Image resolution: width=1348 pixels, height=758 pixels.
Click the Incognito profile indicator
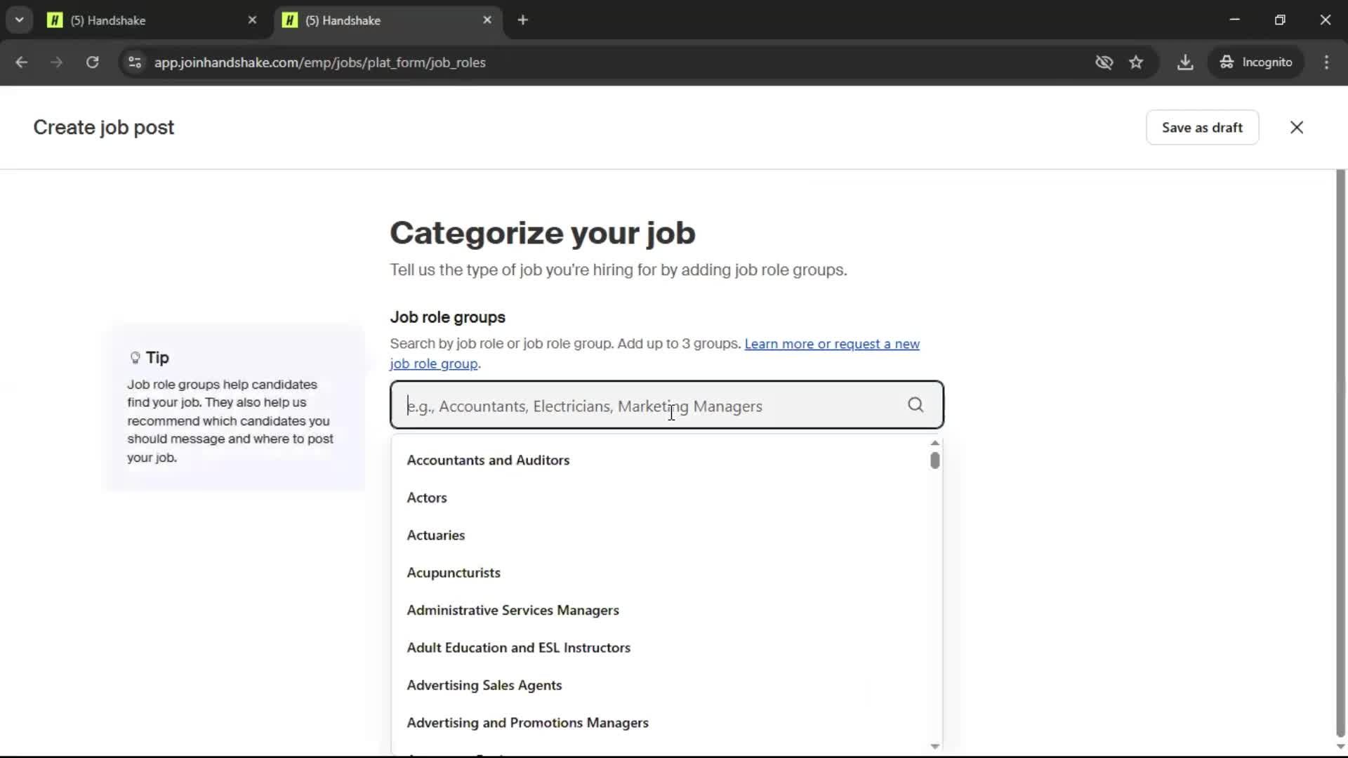pos(1256,62)
